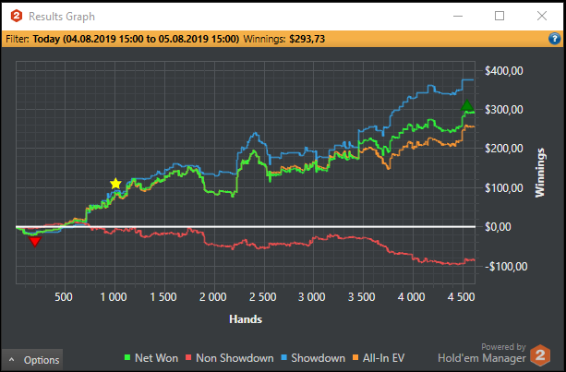
Task: Click the 3 500 hands axis label
Action: 362,297
